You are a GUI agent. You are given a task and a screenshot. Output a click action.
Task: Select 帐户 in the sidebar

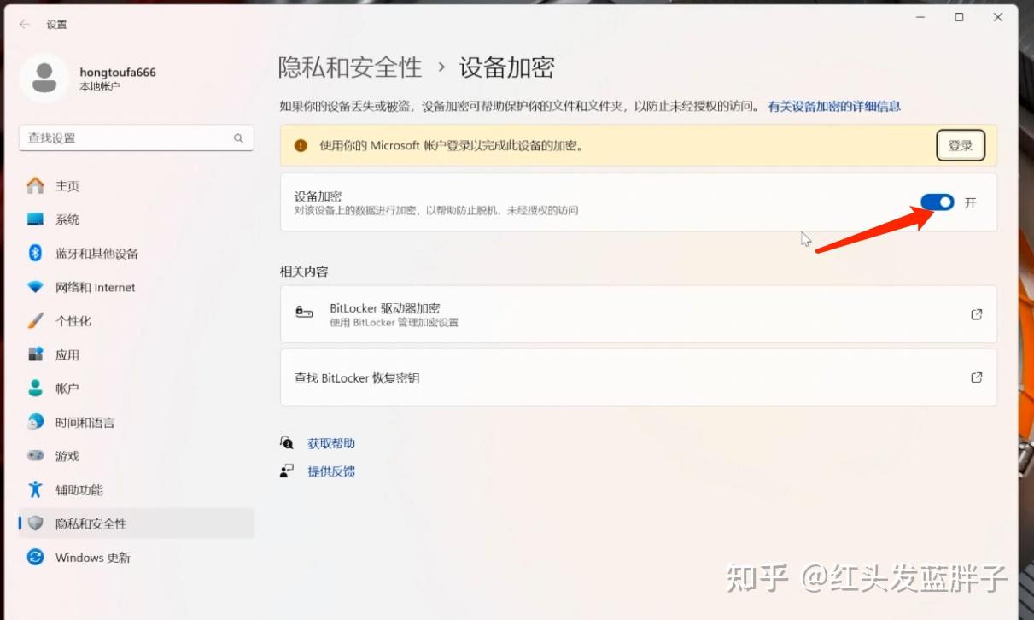[137, 389]
